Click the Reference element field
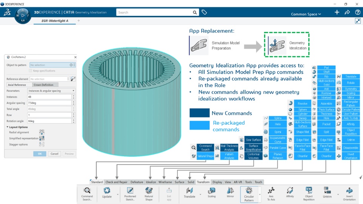This screenshot has width=363, height=204. 50,79
